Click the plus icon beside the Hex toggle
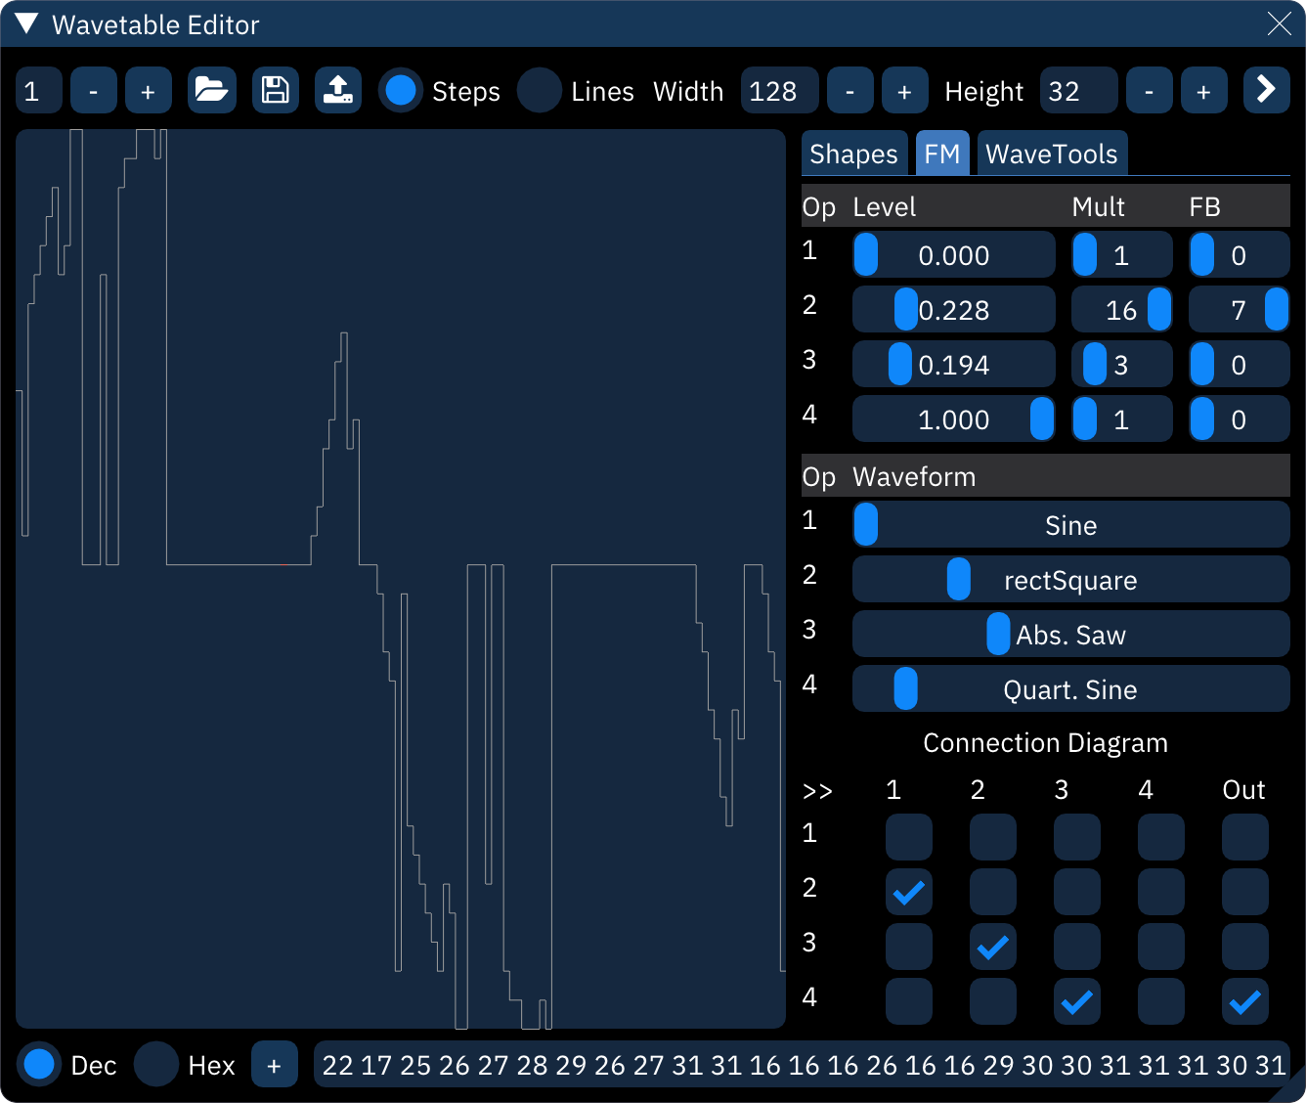This screenshot has width=1306, height=1103. [275, 1064]
